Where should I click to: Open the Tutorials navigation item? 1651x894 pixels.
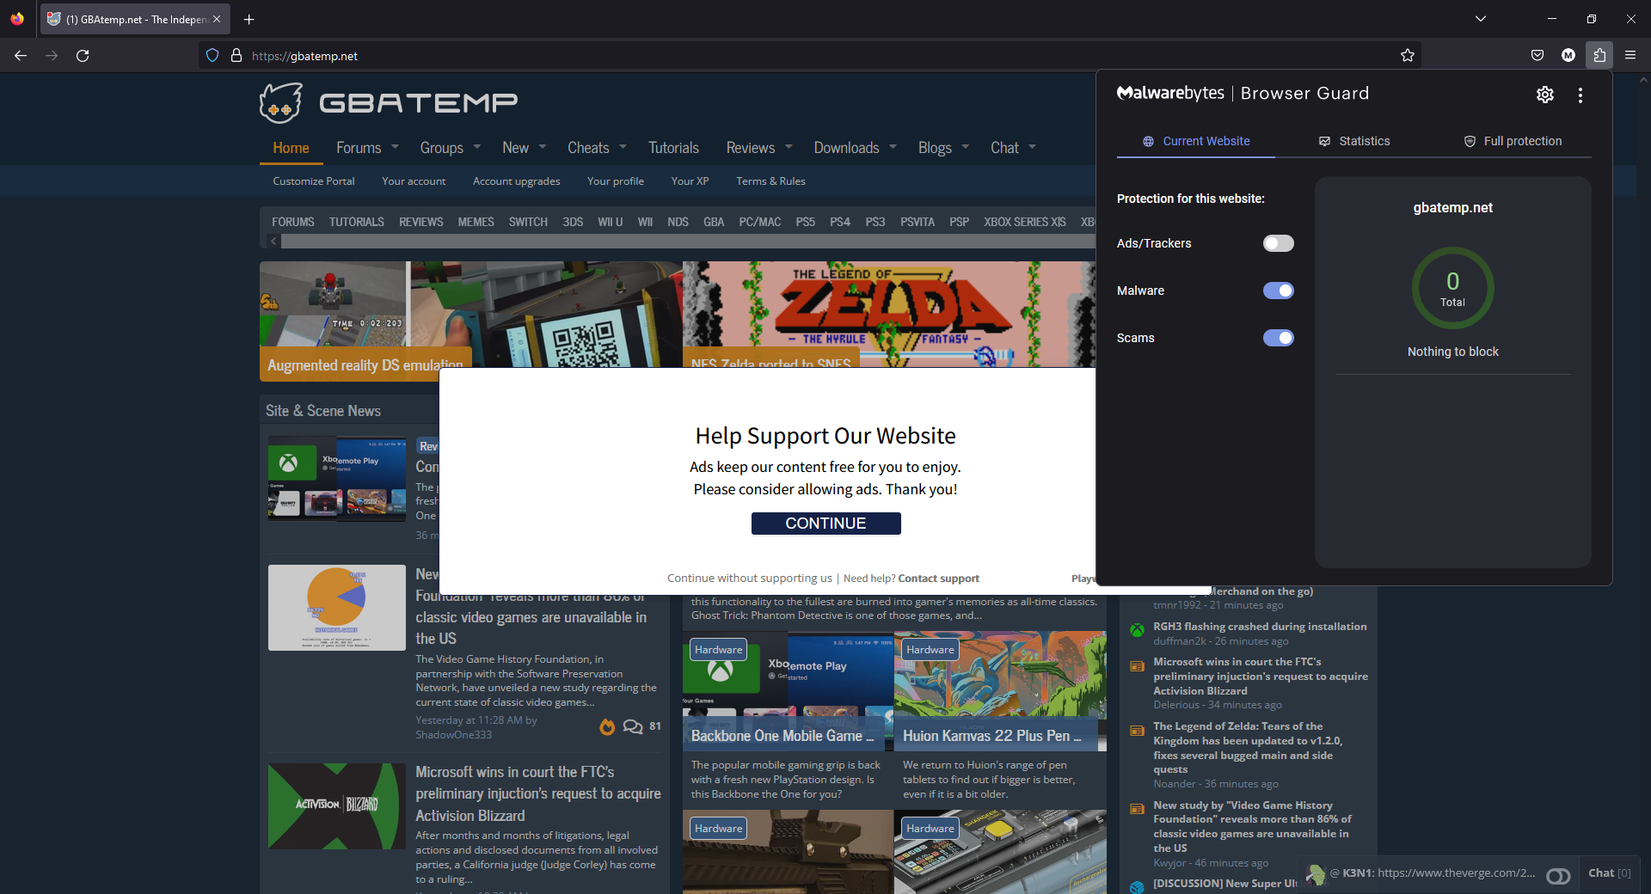[673, 148]
